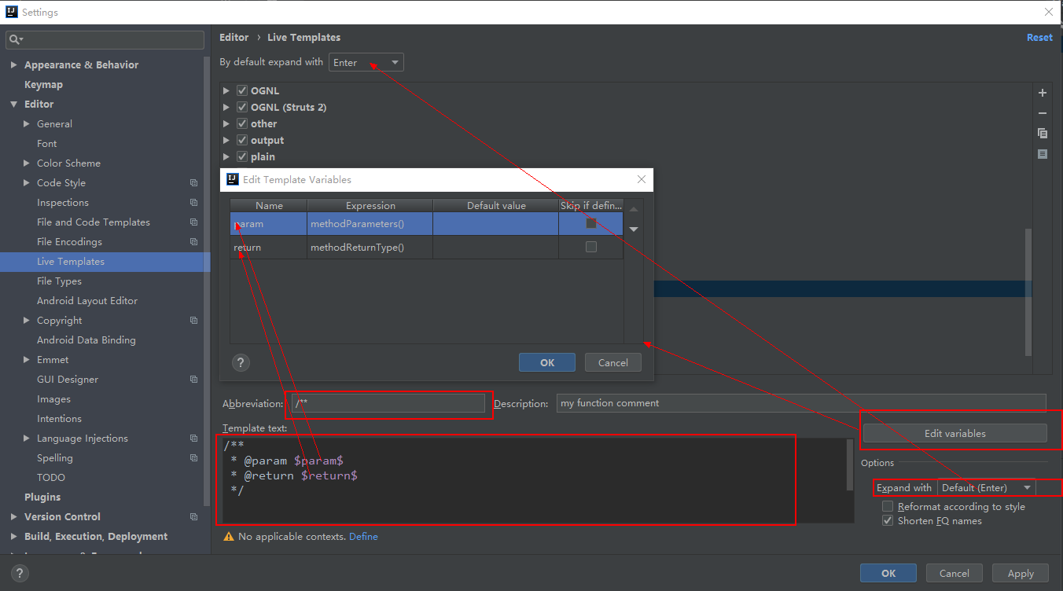The image size is (1063, 591).
Task: Click the per-project icon beside Language Injections
Action: [193, 439]
